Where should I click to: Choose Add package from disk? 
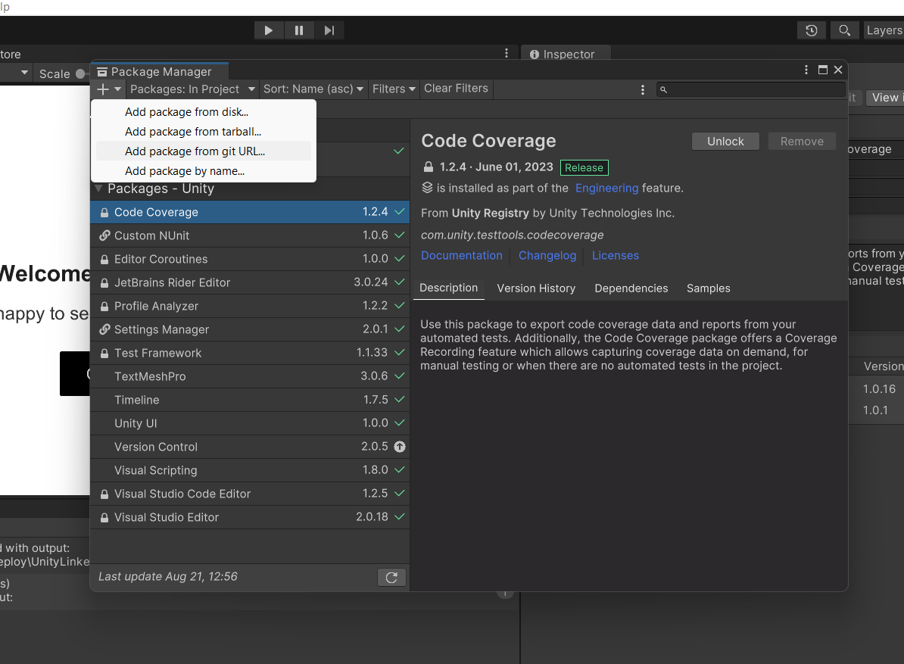point(204,112)
